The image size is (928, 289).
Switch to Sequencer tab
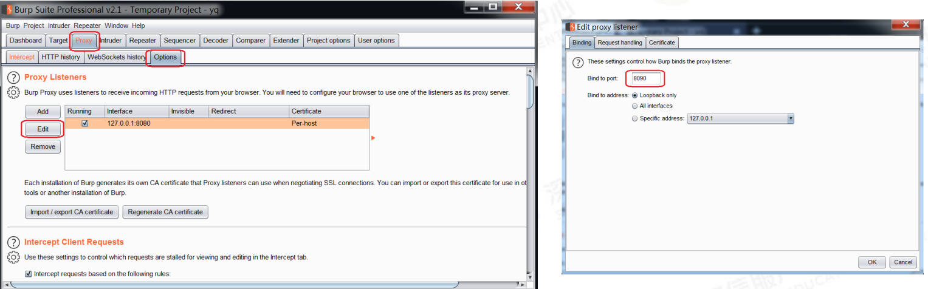[180, 41]
